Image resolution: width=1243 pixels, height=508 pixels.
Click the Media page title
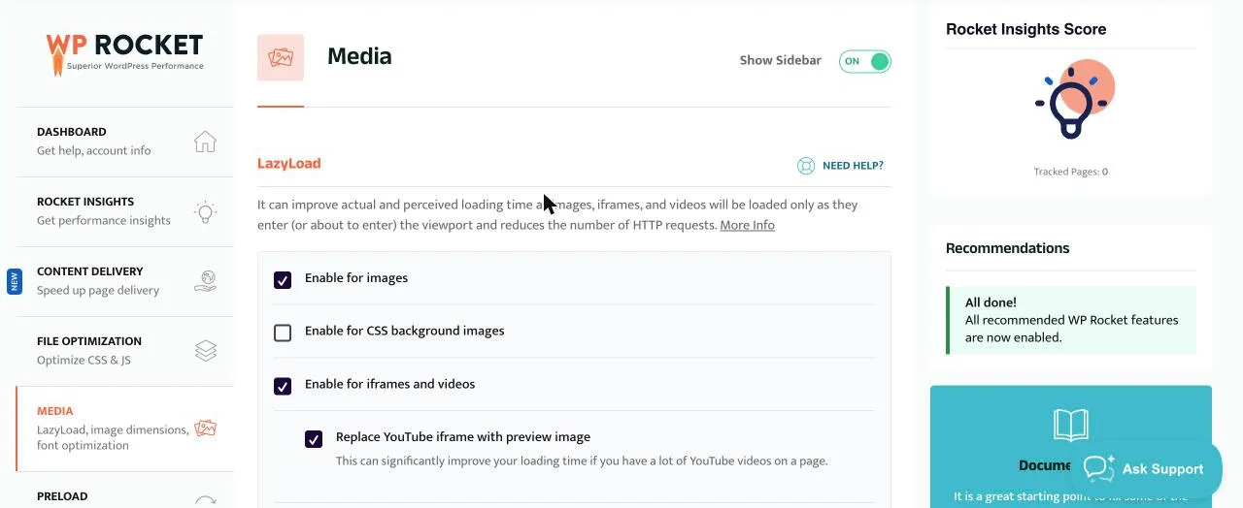tap(359, 57)
